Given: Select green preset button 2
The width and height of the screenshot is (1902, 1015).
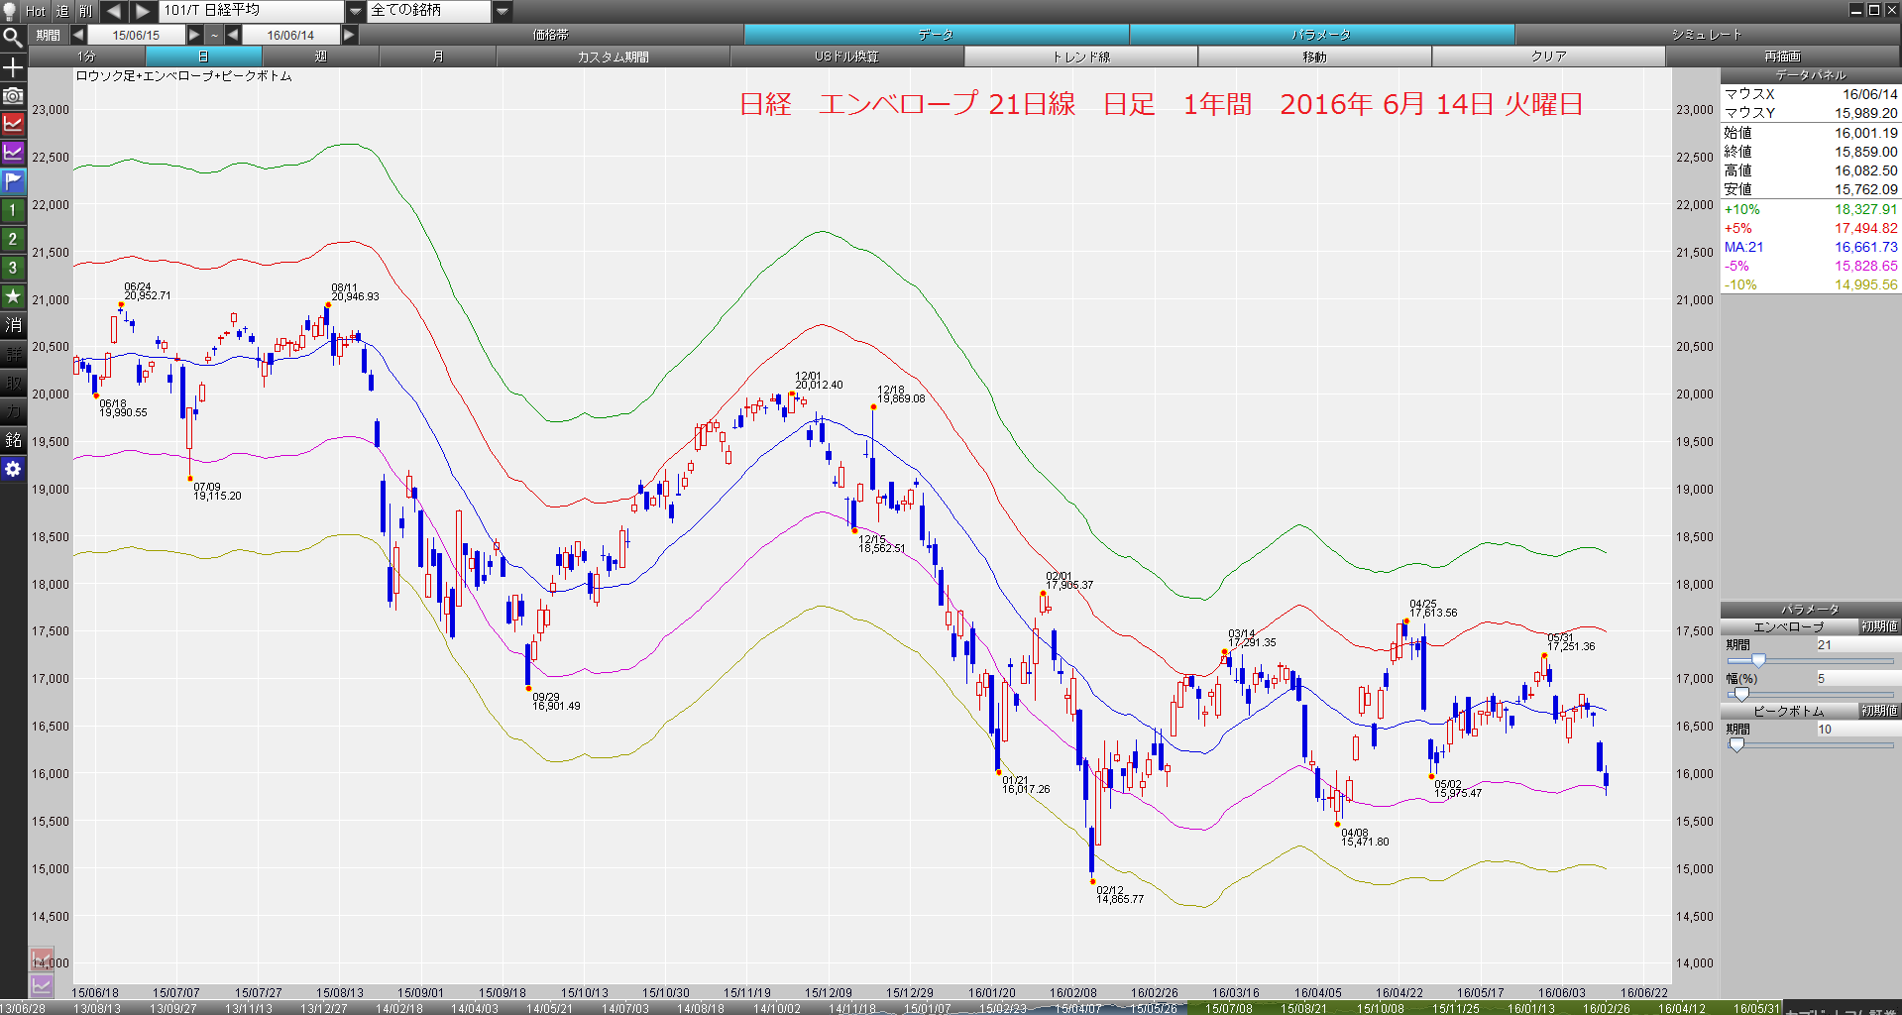Looking at the screenshot, I should [13, 239].
